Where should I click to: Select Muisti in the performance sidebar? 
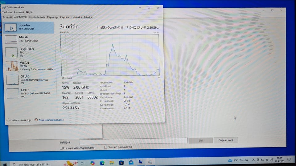point(28,39)
